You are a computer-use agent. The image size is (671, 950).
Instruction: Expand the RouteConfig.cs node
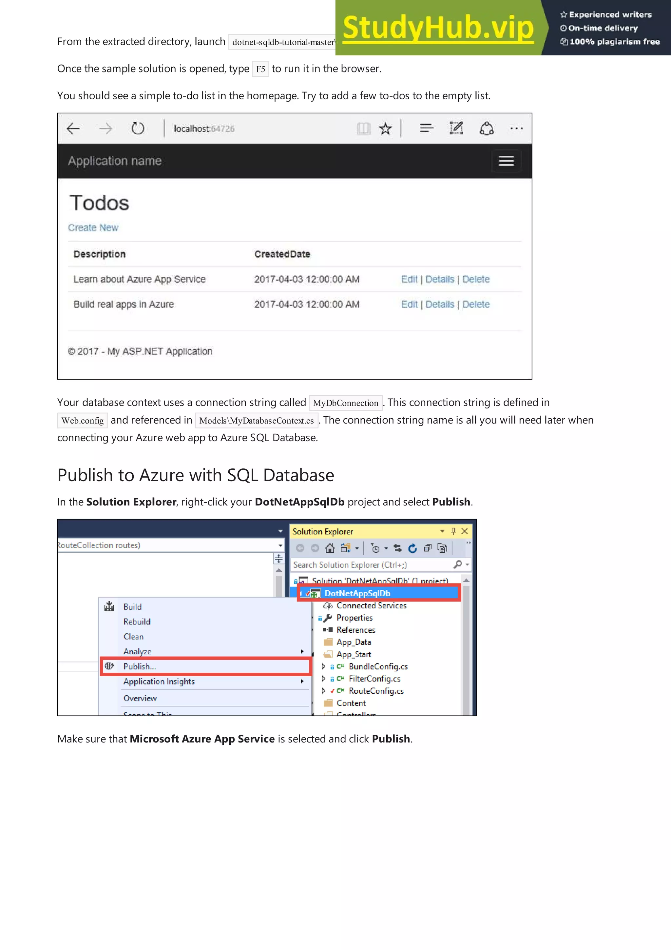(x=323, y=691)
